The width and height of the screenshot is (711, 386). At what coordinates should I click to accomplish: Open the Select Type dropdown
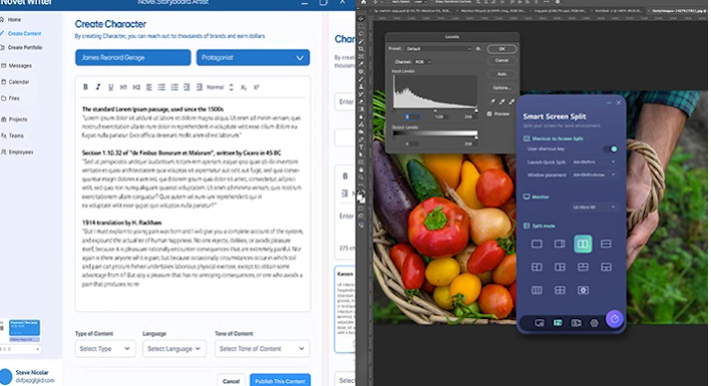point(105,348)
